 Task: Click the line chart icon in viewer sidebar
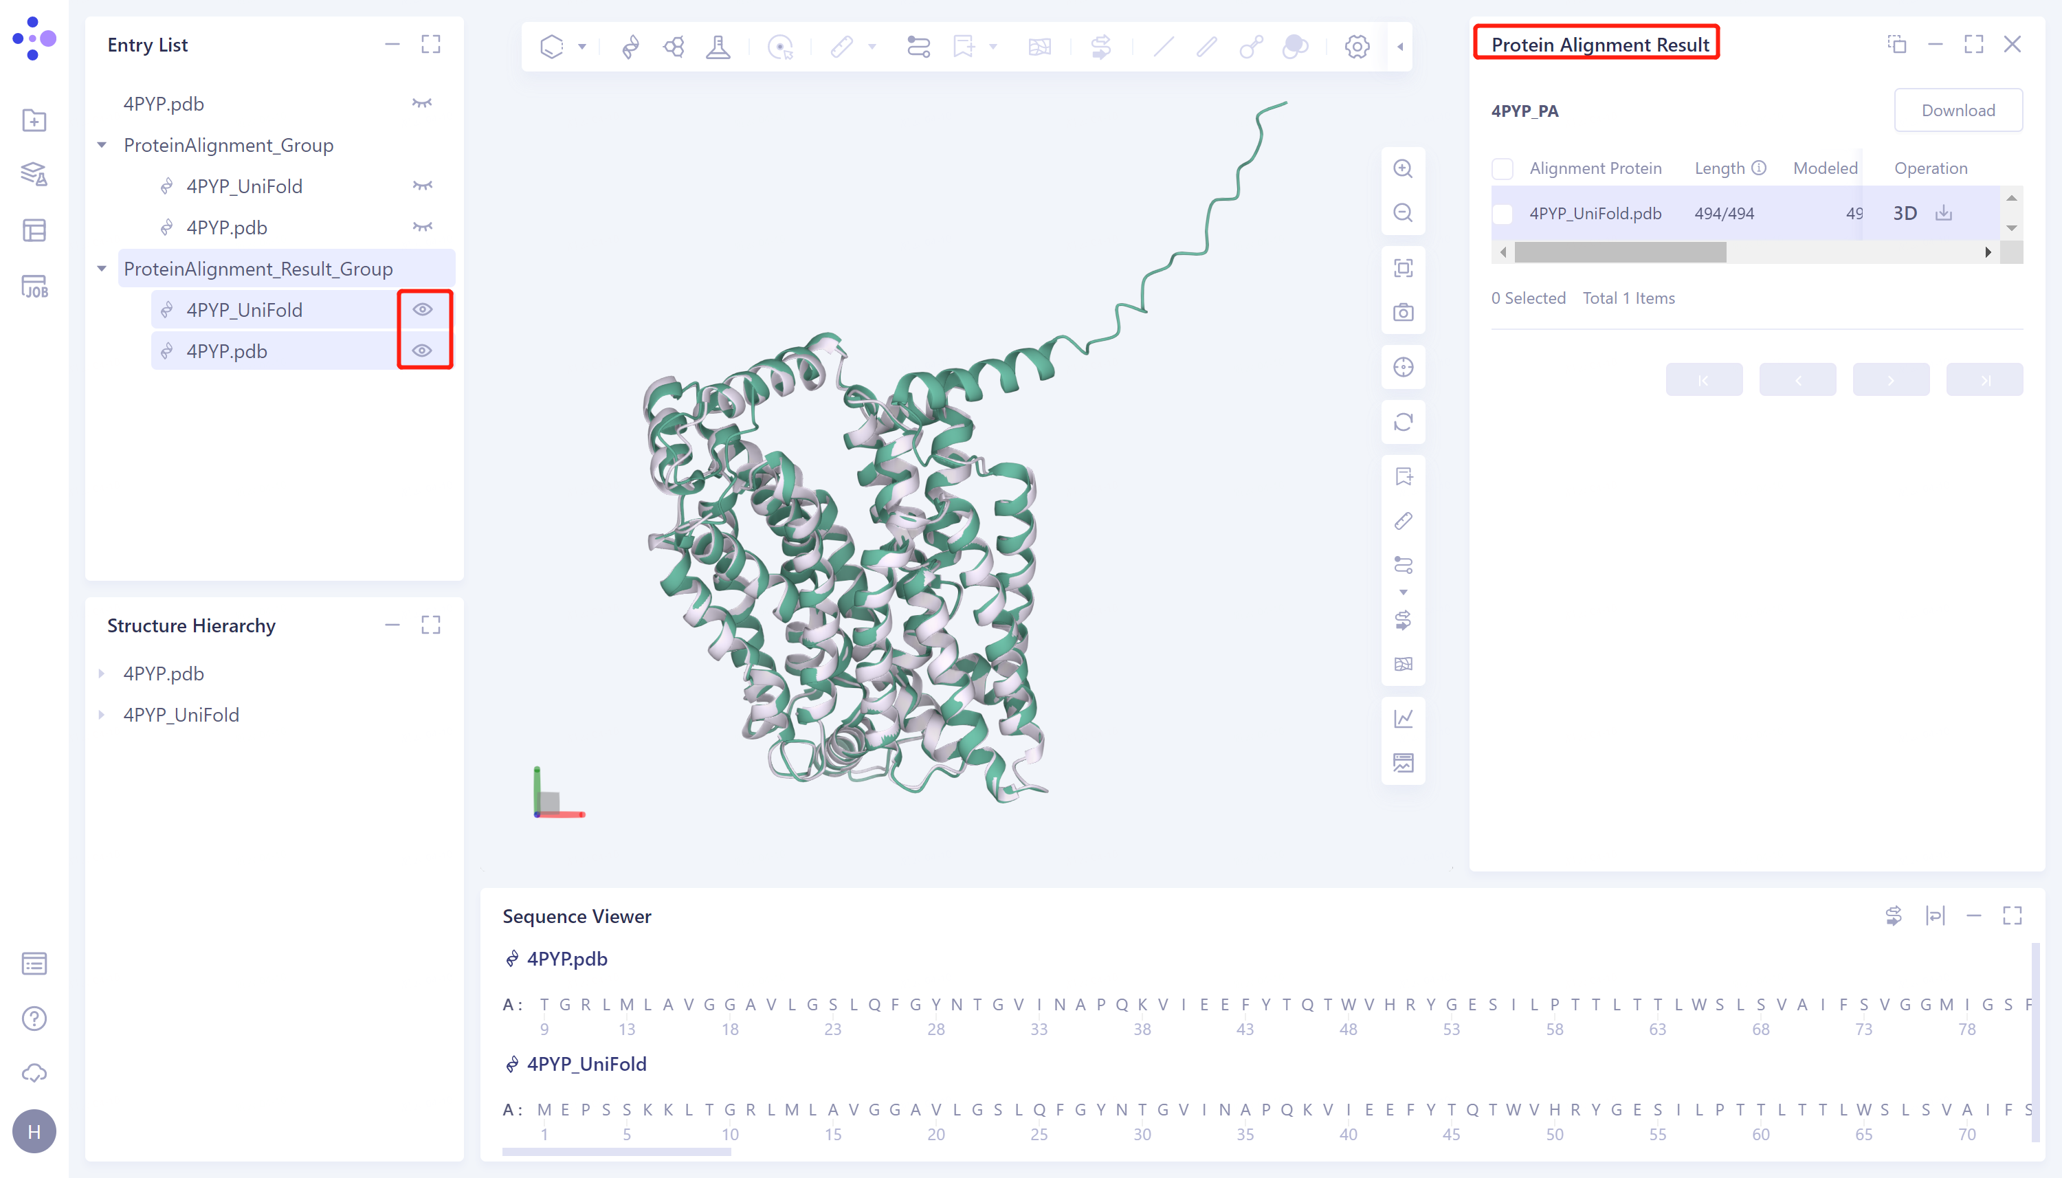pos(1403,718)
